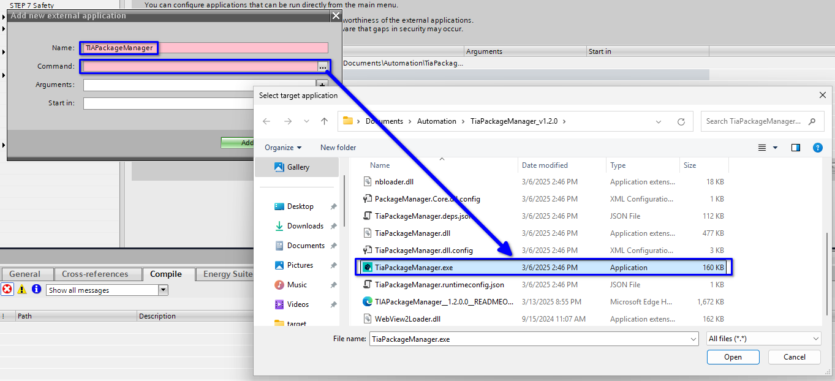The height and width of the screenshot is (381, 835).
Task: Click the search magnifier icon
Action: click(x=810, y=121)
